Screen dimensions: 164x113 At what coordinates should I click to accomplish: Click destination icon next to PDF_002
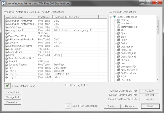click(x=119, y=80)
